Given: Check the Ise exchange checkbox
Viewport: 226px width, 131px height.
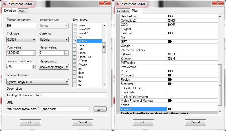Looking at the screenshot, I should 75,85.
